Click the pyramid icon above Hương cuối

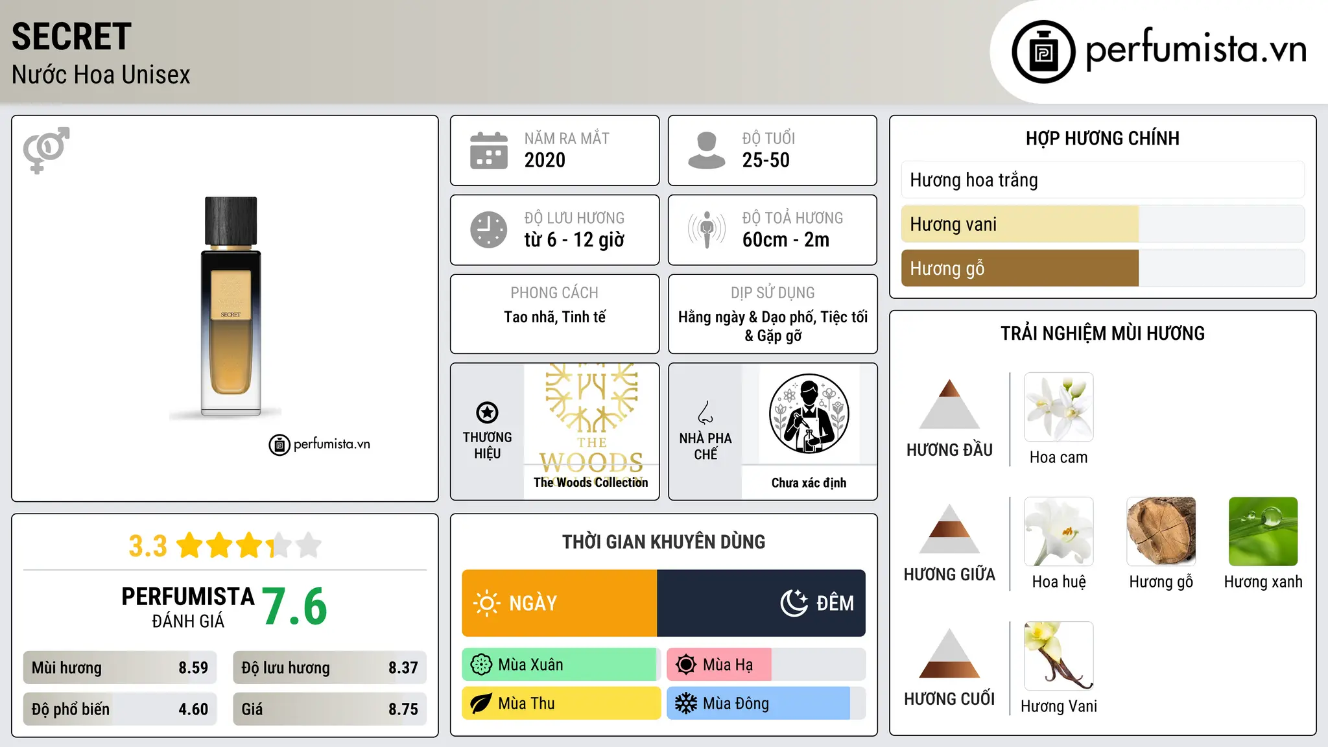click(949, 653)
